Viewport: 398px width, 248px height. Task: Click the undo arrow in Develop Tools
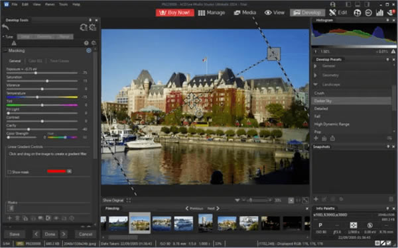[x=5, y=27]
